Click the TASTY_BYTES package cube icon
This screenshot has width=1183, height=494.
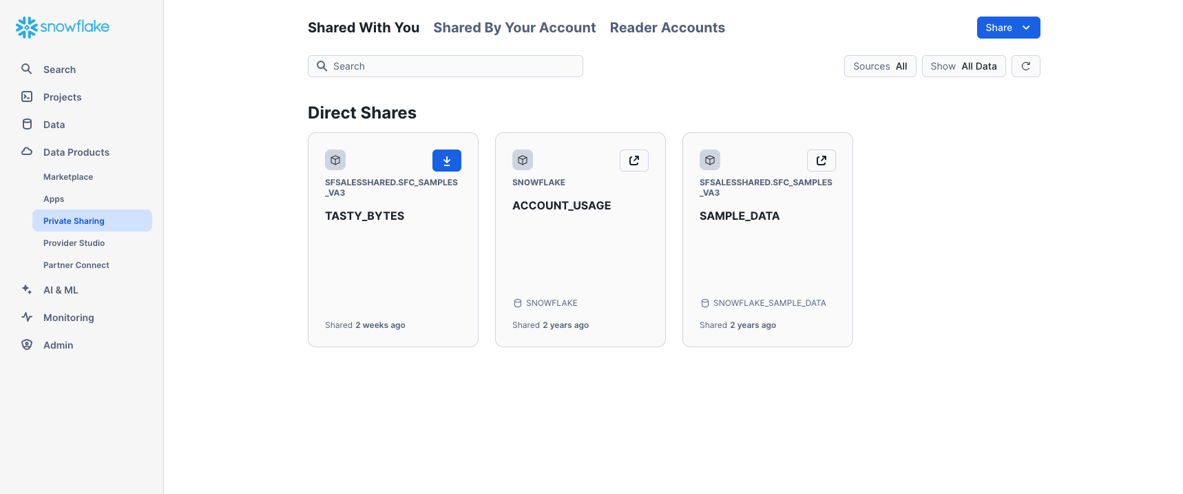(x=335, y=160)
